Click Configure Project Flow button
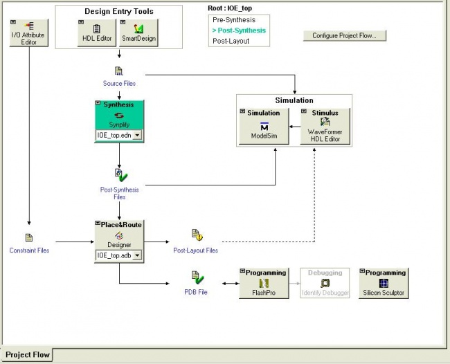 coord(345,35)
